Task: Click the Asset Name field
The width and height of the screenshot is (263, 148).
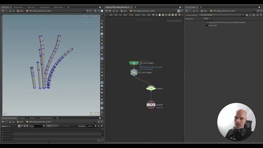Action: (206, 19)
